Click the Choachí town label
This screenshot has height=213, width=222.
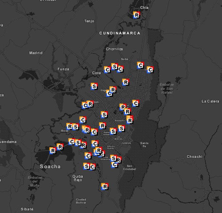click(195, 157)
